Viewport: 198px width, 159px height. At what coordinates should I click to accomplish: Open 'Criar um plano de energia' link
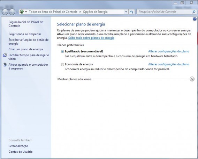(x=25, y=49)
